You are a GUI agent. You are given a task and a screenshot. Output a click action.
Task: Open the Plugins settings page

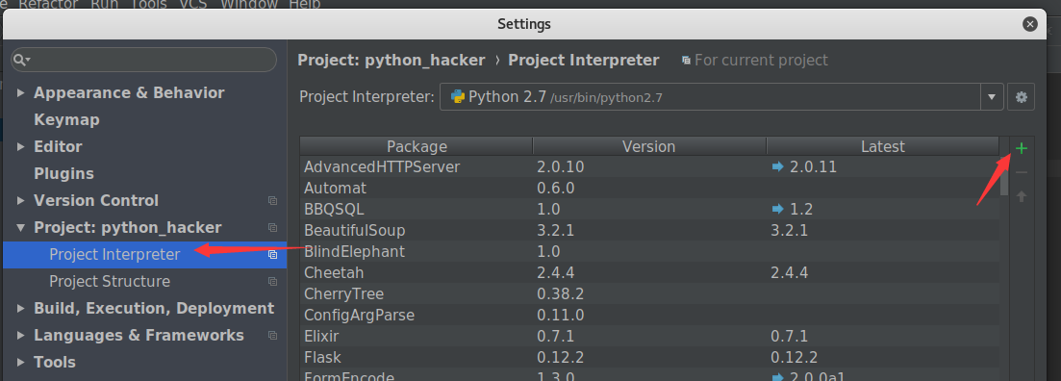coord(63,174)
